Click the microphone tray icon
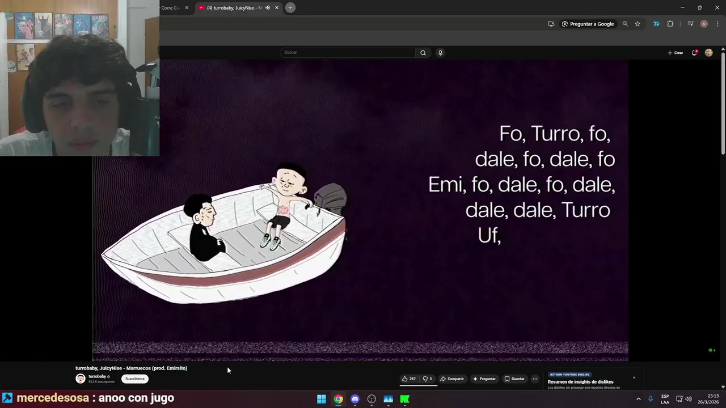The image size is (726, 408). coord(651,399)
